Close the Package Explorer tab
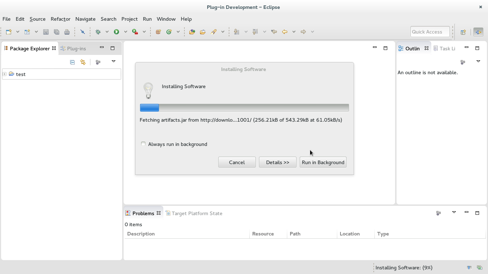The image size is (488, 274). tap(54, 48)
